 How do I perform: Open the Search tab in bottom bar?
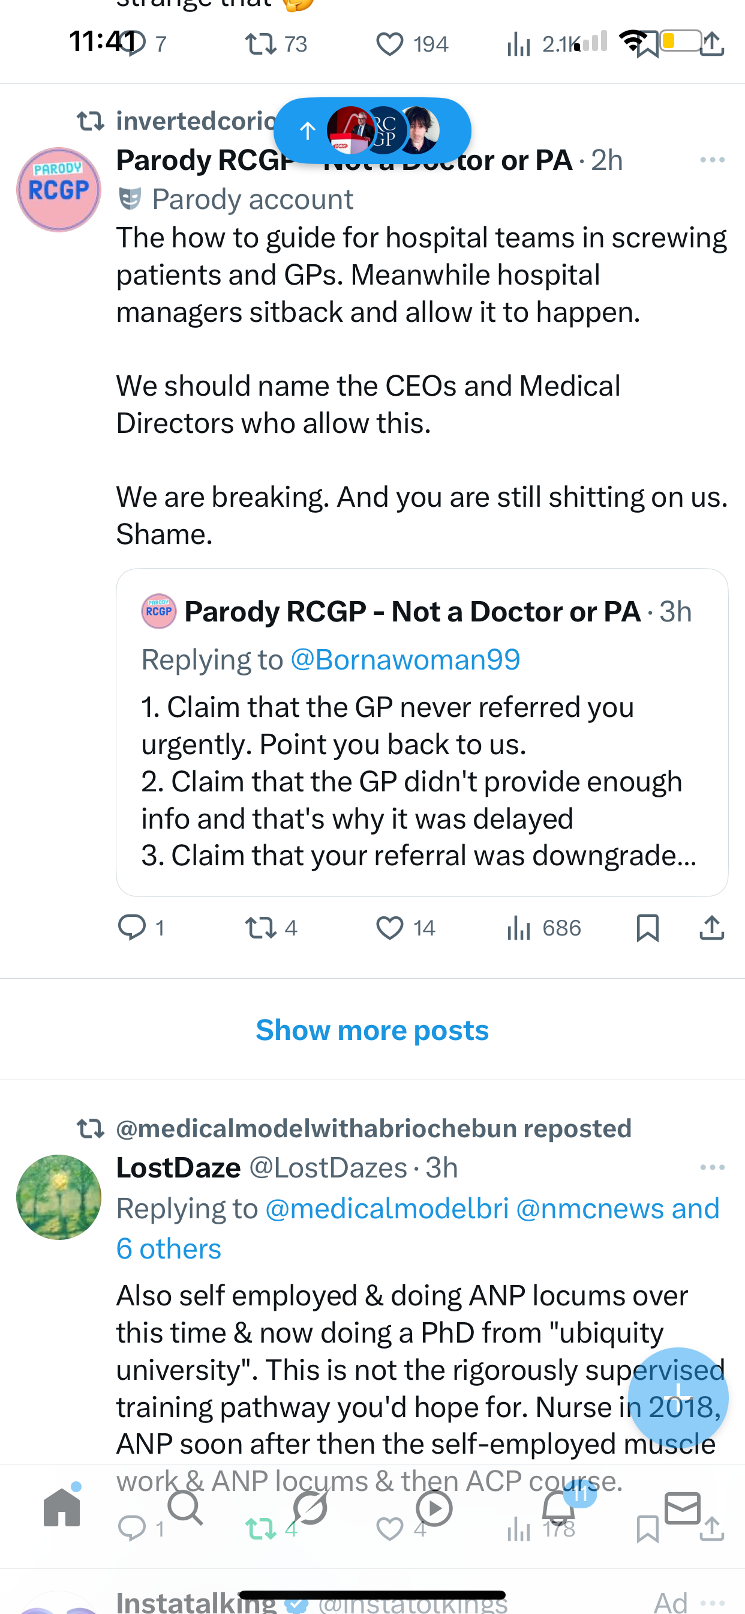pyautogui.click(x=185, y=1507)
